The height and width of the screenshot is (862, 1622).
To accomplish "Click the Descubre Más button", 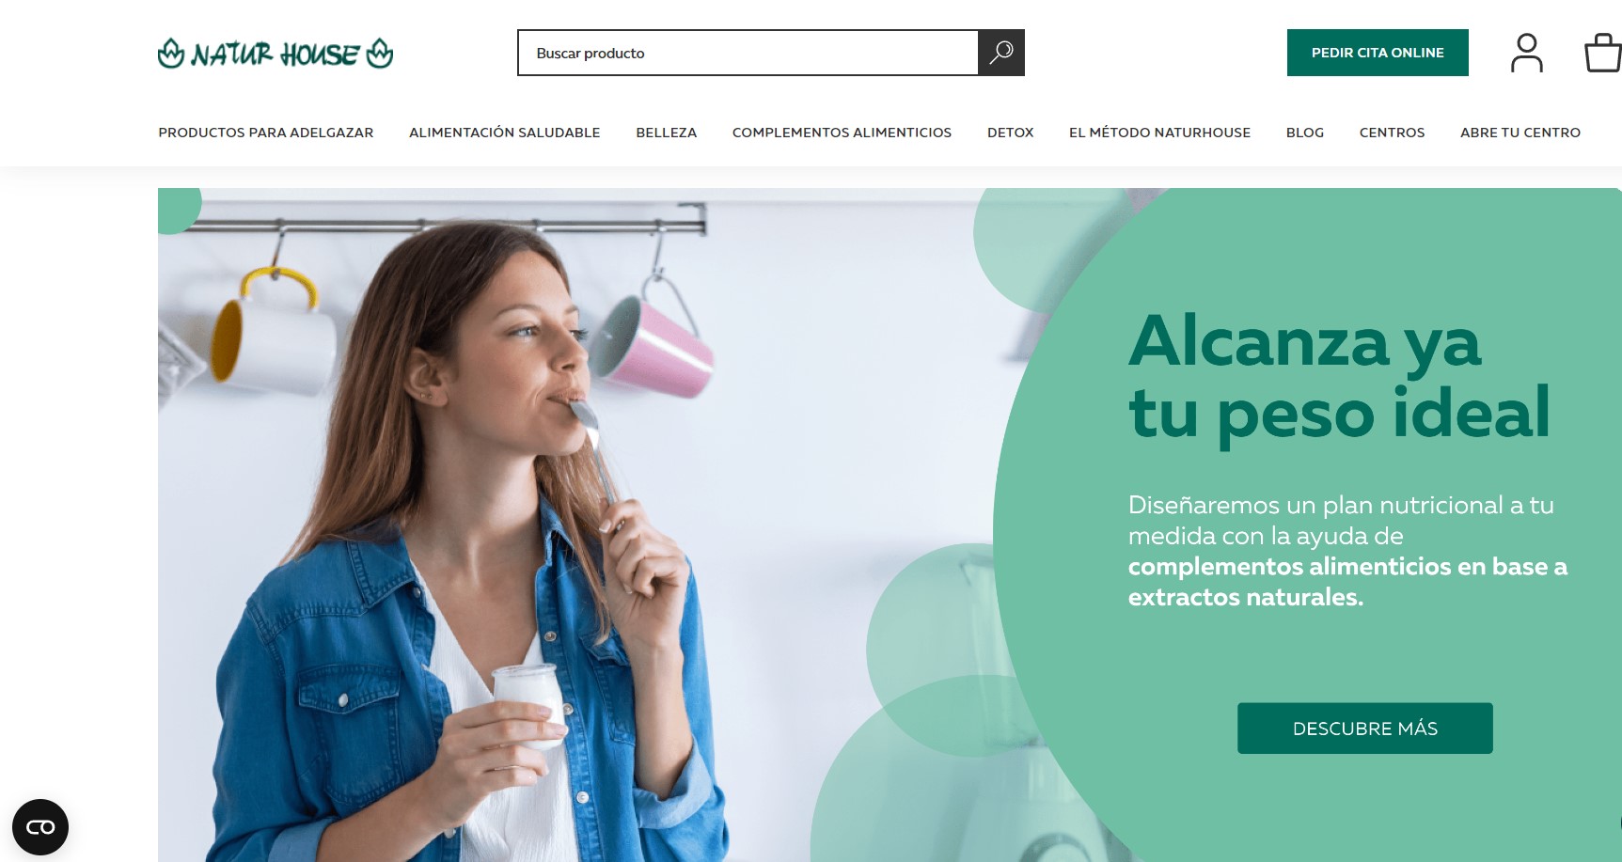I will coord(1364,729).
